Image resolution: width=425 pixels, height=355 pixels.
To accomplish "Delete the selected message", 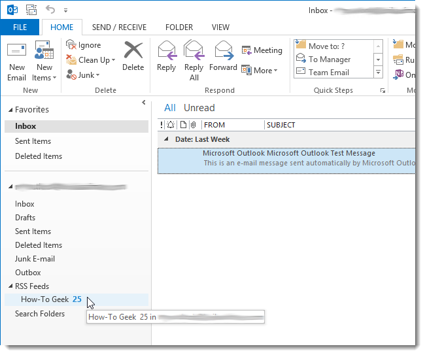I will [x=133, y=56].
